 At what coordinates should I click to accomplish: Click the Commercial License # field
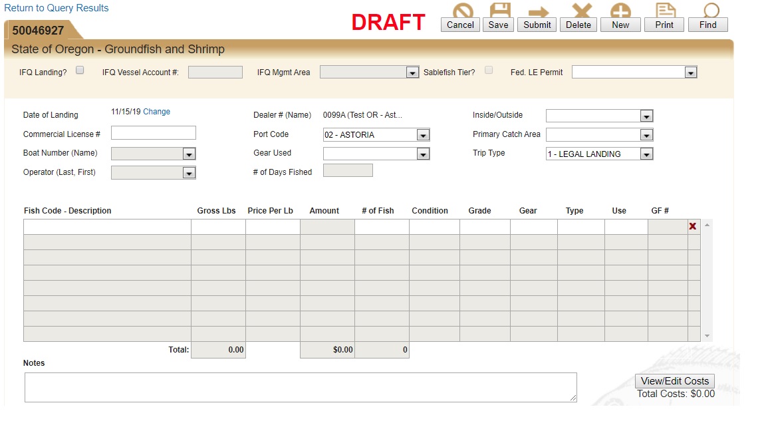click(x=154, y=133)
